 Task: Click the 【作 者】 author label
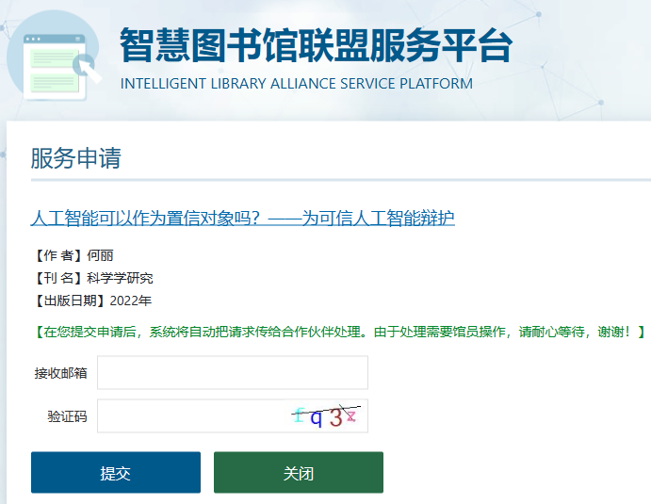pos(57,255)
